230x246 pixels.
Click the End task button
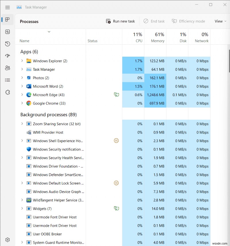[154, 21]
